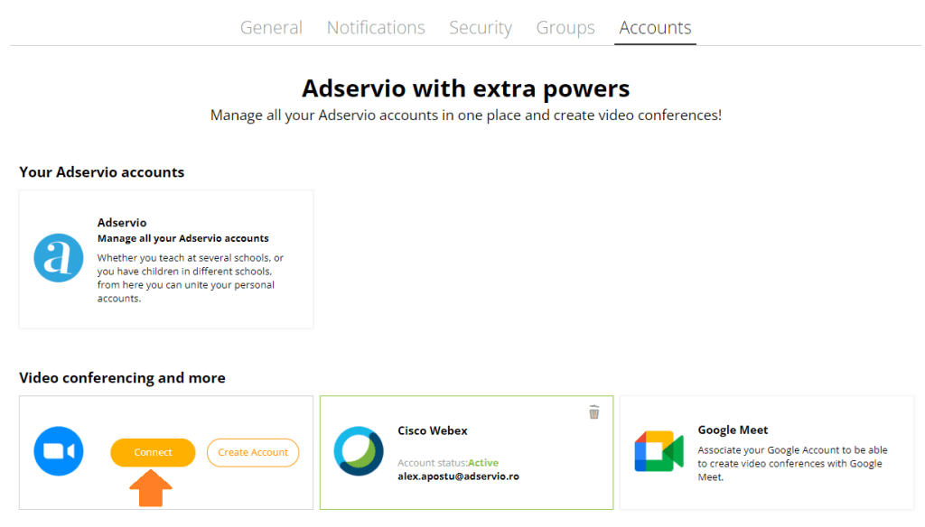Screen dimensions: 925x527
Task: Click the Zoom camera icon
Action: 59,451
